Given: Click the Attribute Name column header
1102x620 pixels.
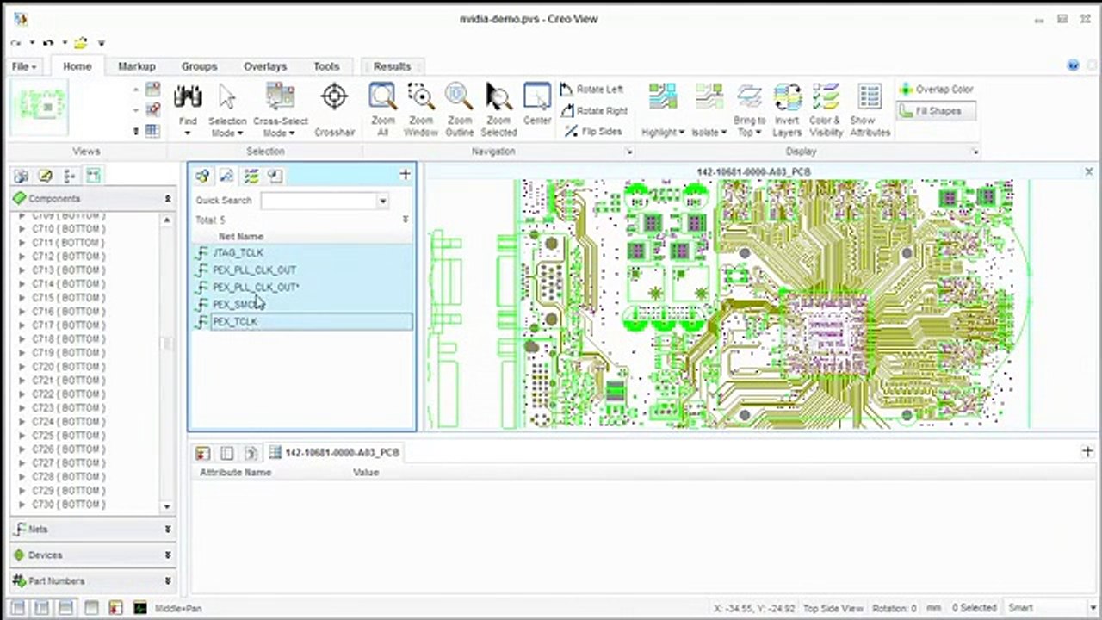Looking at the screenshot, I should pyautogui.click(x=235, y=473).
